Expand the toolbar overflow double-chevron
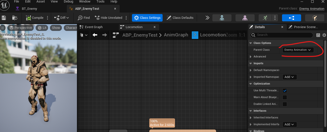This screenshot has height=132, width=327. click(x=207, y=18)
